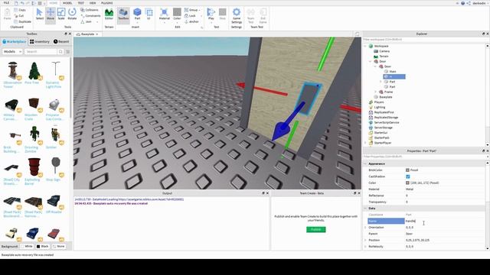Viewport: 490px width, 275px height.
Task: Open the Models category dropdown
Action: (x=12, y=51)
